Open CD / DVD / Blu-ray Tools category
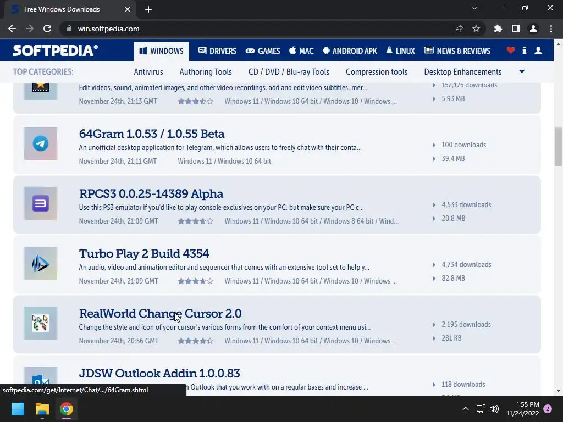The height and width of the screenshot is (422, 563). [x=289, y=72]
